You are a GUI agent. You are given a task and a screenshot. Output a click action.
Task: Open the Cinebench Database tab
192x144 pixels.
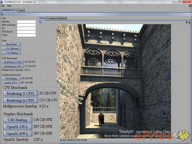(x=57, y=18)
